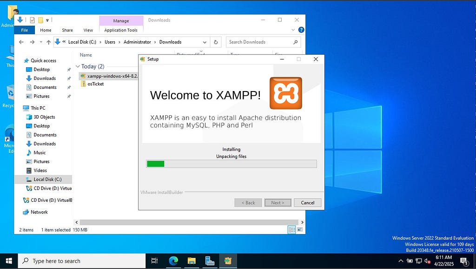
Task: Click XAMPP installer taskbar icon
Action: point(228,261)
